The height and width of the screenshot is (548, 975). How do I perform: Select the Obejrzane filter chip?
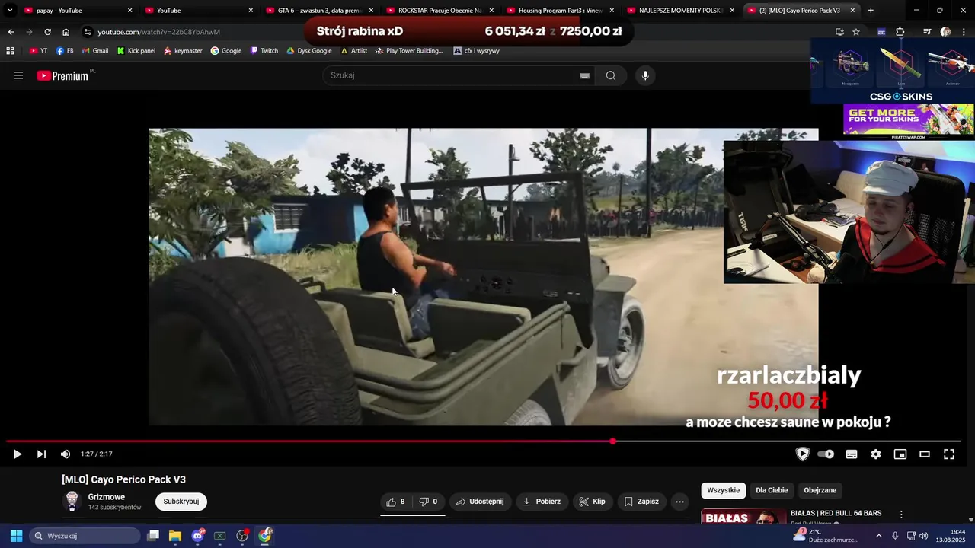[x=820, y=490]
